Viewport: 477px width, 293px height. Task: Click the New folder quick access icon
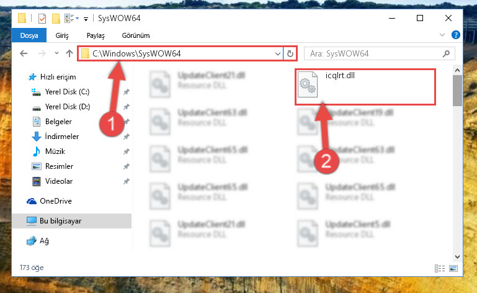pos(56,19)
